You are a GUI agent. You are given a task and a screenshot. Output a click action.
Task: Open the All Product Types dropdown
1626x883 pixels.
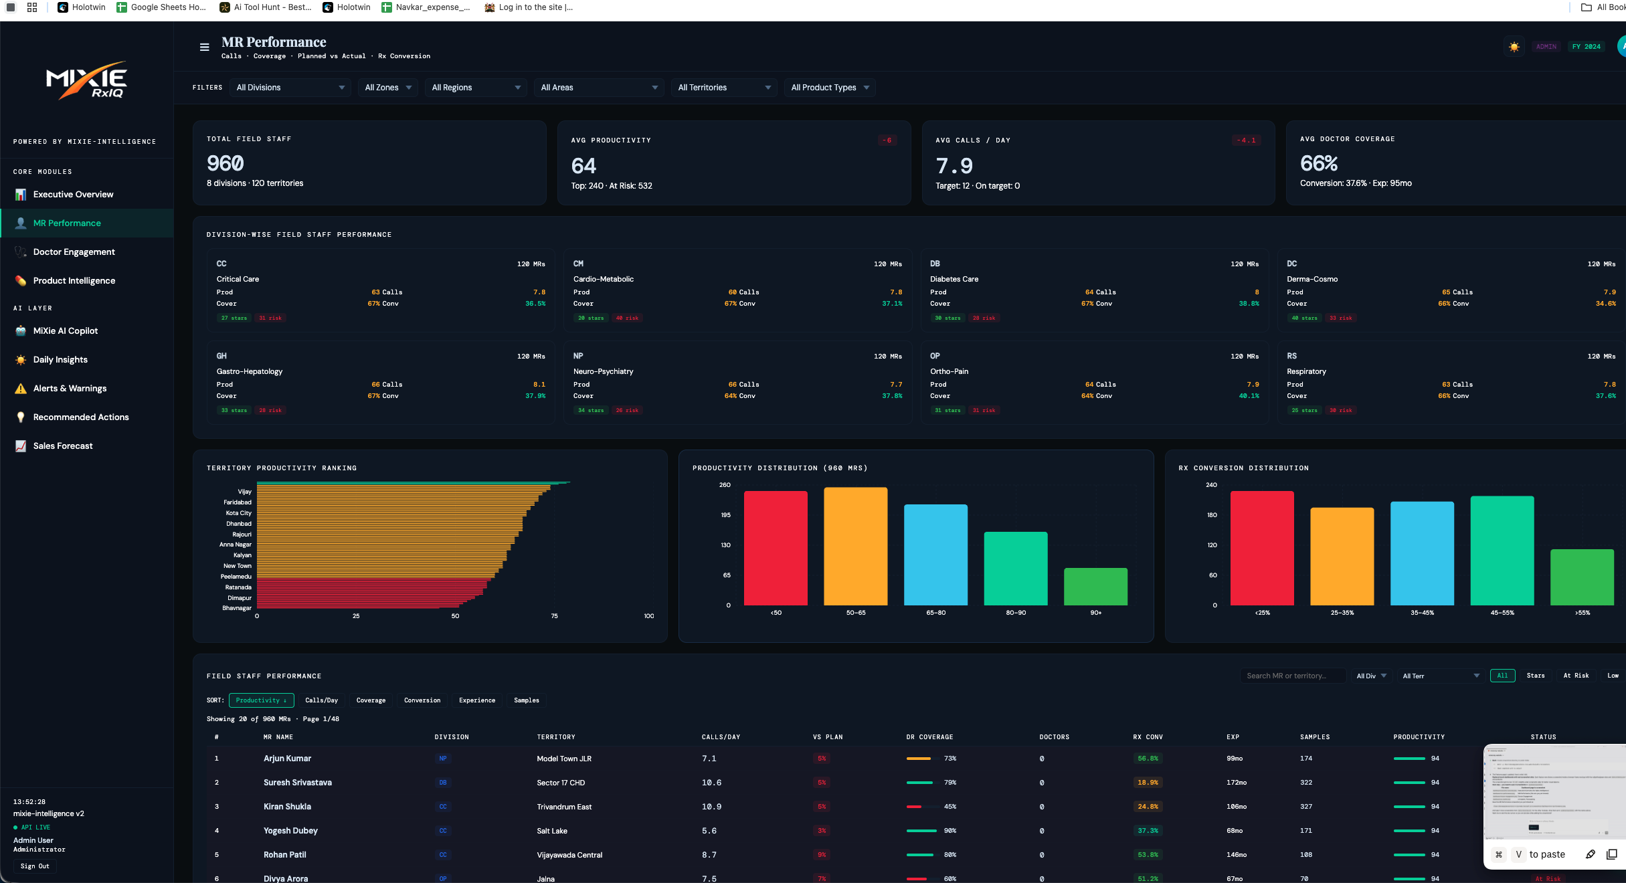click(830, 87)
